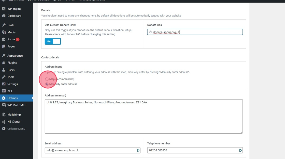Click the Tools wrench icon

pyautogui.click(x=4, y=77)
